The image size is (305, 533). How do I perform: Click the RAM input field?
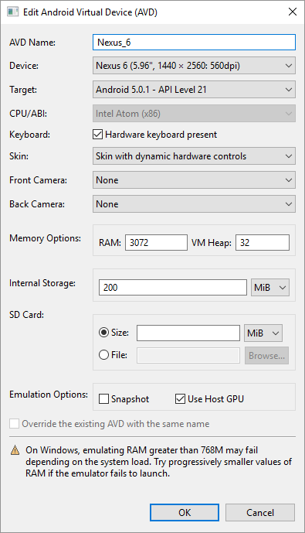[x=156, y=242]
